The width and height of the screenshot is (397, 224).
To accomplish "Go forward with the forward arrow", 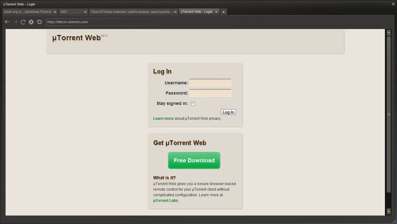I will coord(15,22).
